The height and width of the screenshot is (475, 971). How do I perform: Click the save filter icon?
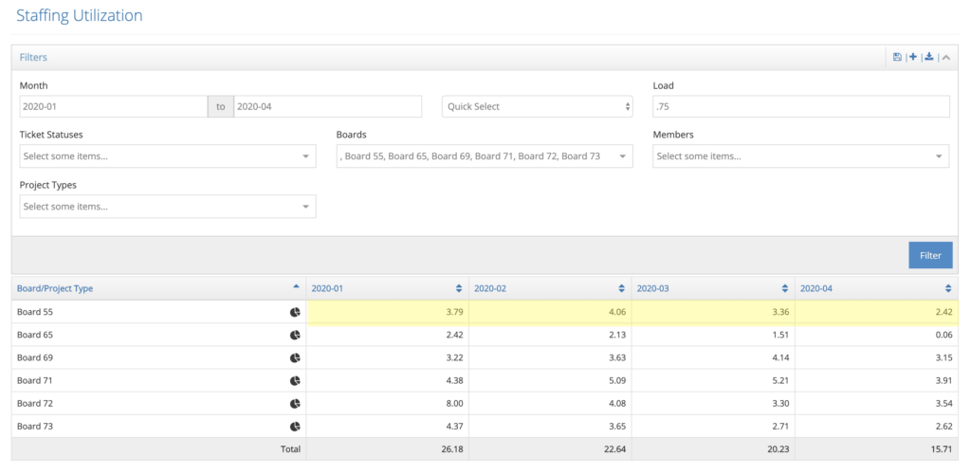pos(897,57)
